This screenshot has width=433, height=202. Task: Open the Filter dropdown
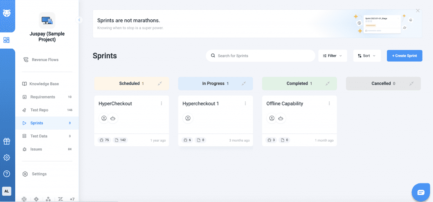click(x=332, y=56)
